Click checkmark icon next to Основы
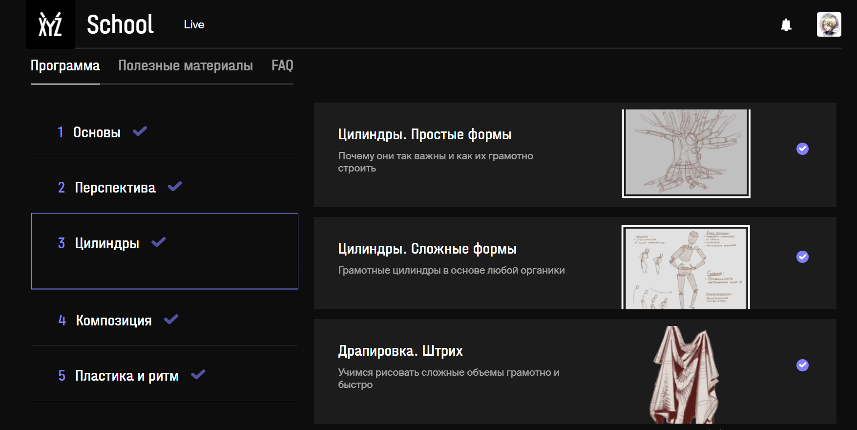857x430 pixels. tap(140, 131)
